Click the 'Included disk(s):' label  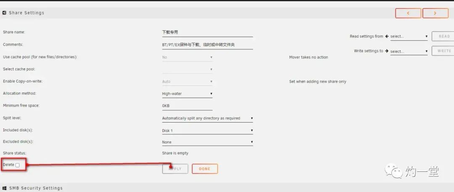click(18, 130)
